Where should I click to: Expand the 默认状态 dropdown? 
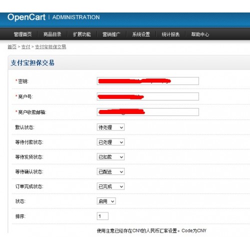coord(110,127)
